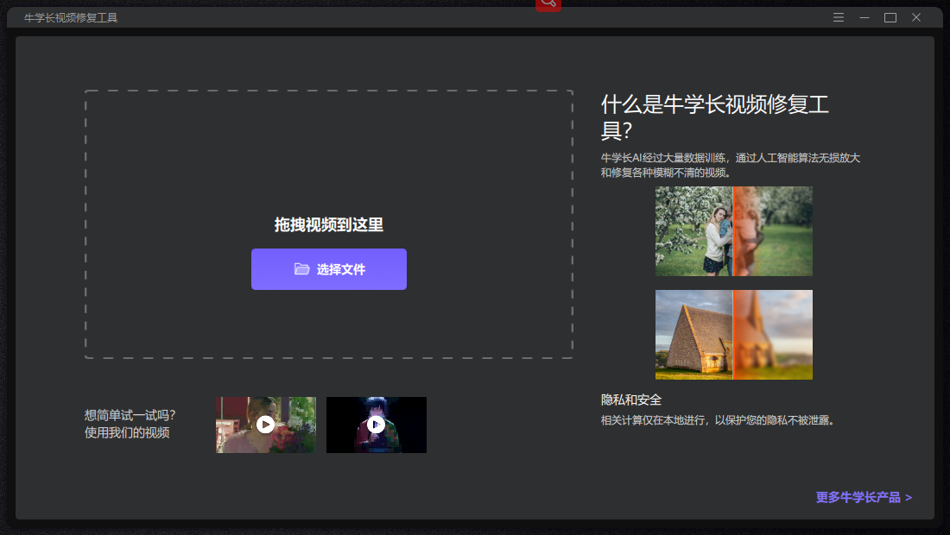This screenshot has height=535, width=950.
Task: Maximize the video repair tool window
Action: pyautogui.click(x=890, y=17)
